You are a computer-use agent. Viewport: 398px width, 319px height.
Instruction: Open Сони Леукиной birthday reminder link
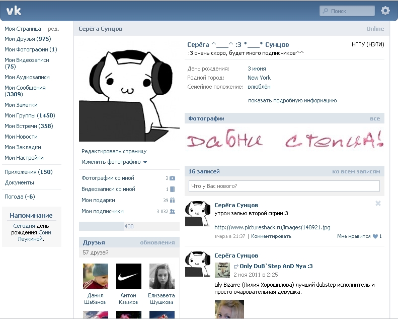coord(34,236)
